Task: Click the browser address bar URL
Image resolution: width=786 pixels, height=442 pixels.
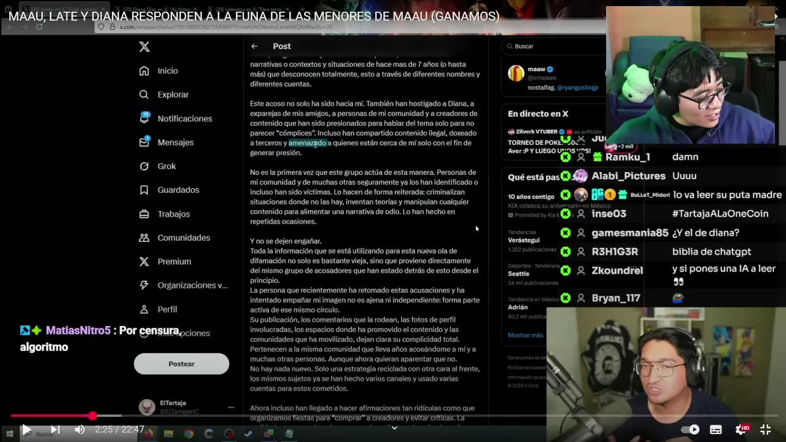Action: coord(226,27)
